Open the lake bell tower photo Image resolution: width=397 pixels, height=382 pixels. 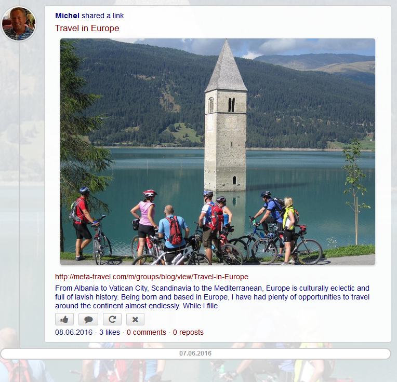click(218, 152)
